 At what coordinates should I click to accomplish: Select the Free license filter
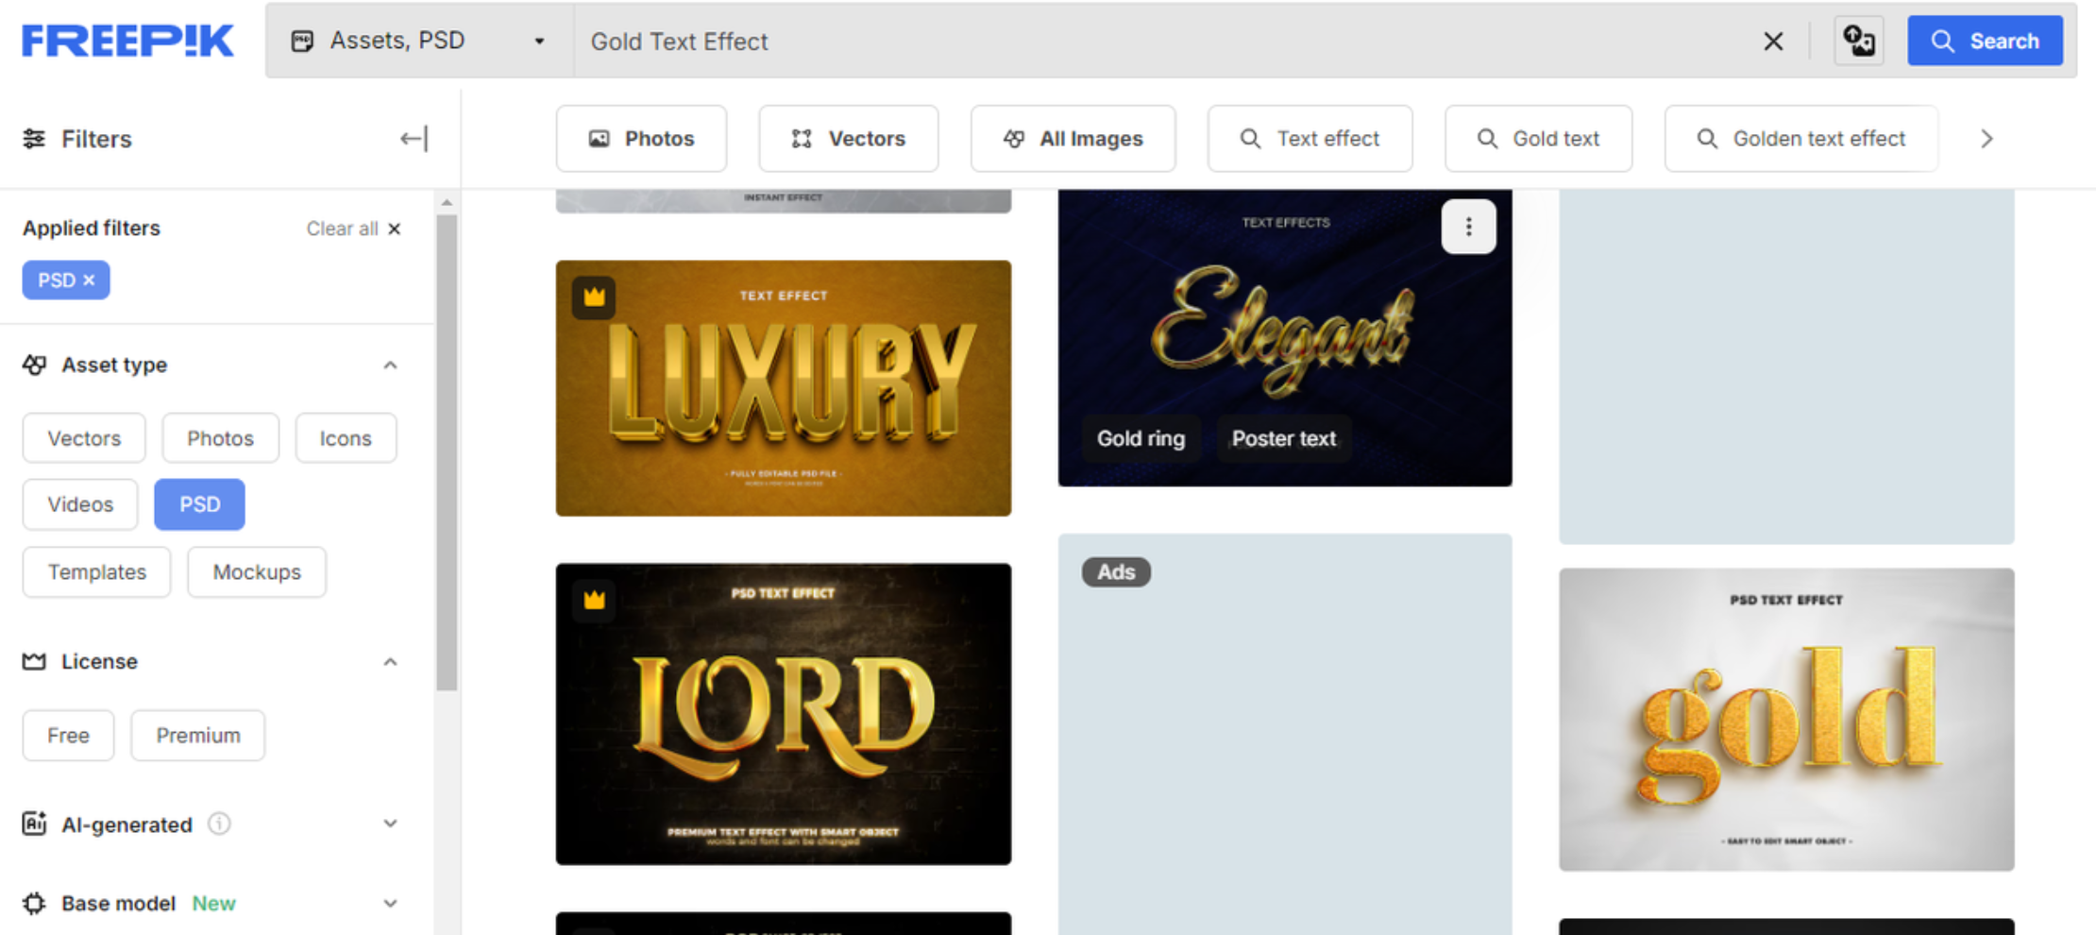pos(67,735)
